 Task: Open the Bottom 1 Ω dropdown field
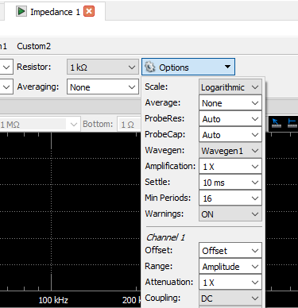click(130, 124)
